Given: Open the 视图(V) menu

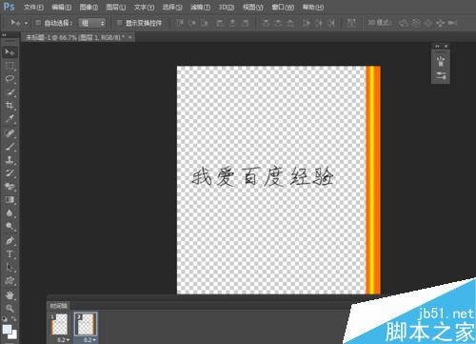Looking at the screenshot, I should click(253, 7).
